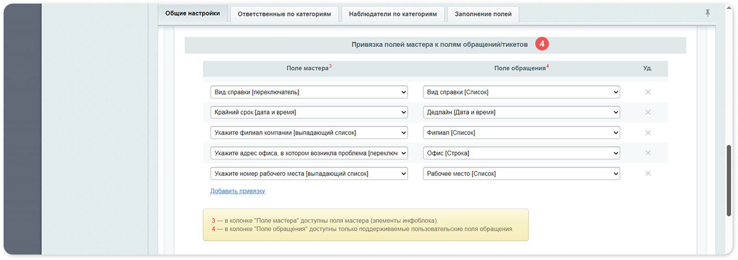Open Офис [Строка] dropdown
The image size is (738, 260).
click(522, 153)
